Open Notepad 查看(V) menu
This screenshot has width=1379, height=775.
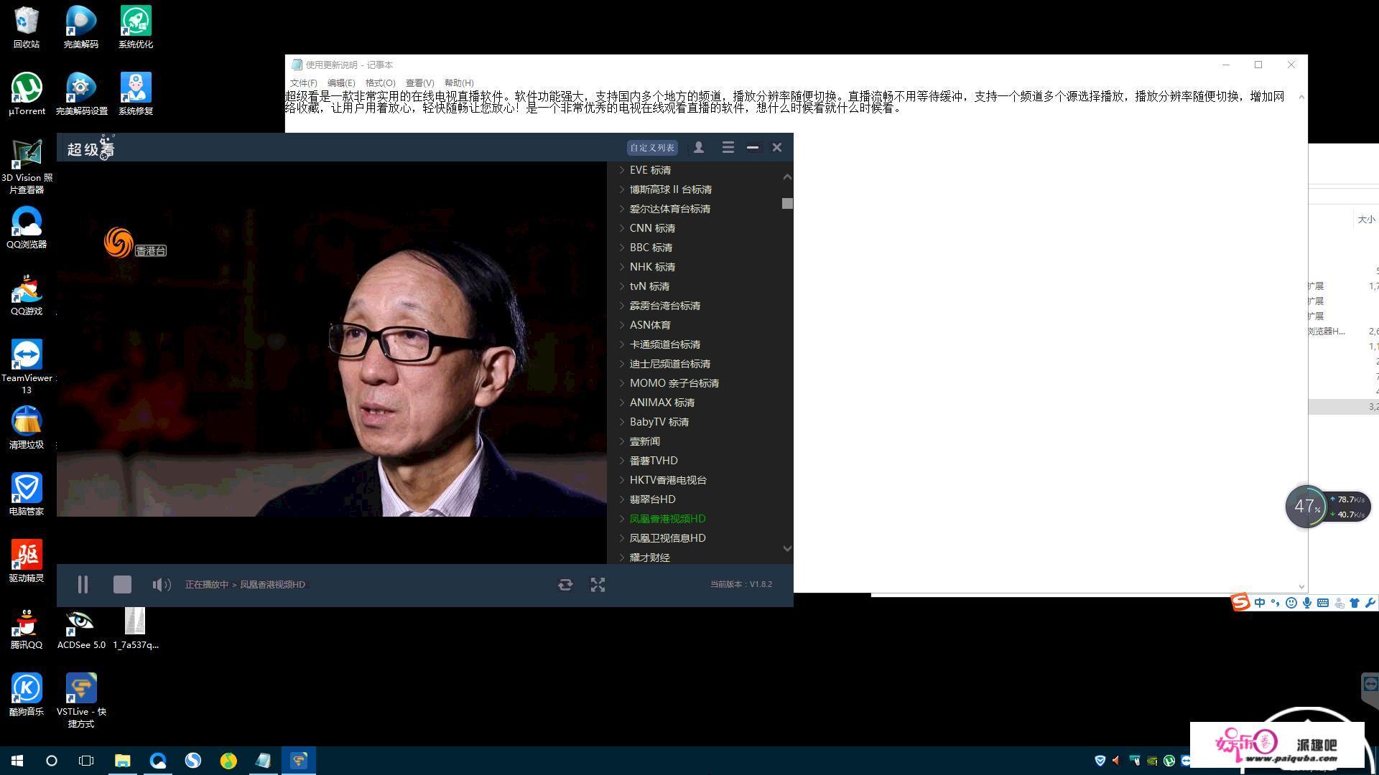click(419, 83)
